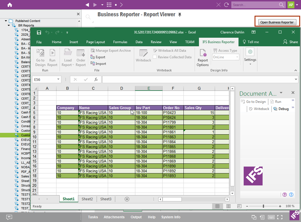
Task: Add a new sheet
Action: (x=127, y=199)
